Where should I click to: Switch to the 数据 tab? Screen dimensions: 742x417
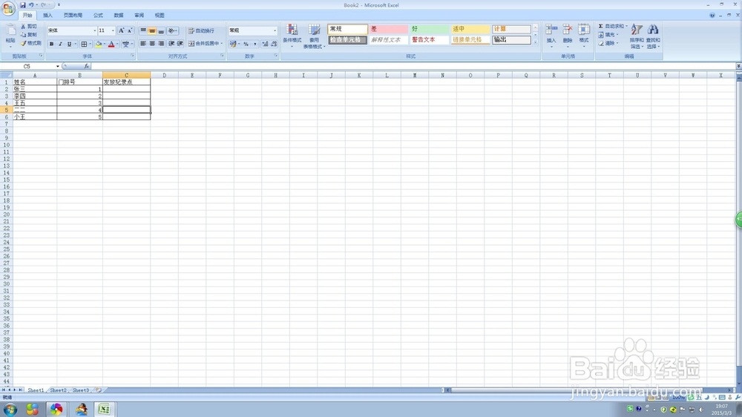click(x=119, y=15)
